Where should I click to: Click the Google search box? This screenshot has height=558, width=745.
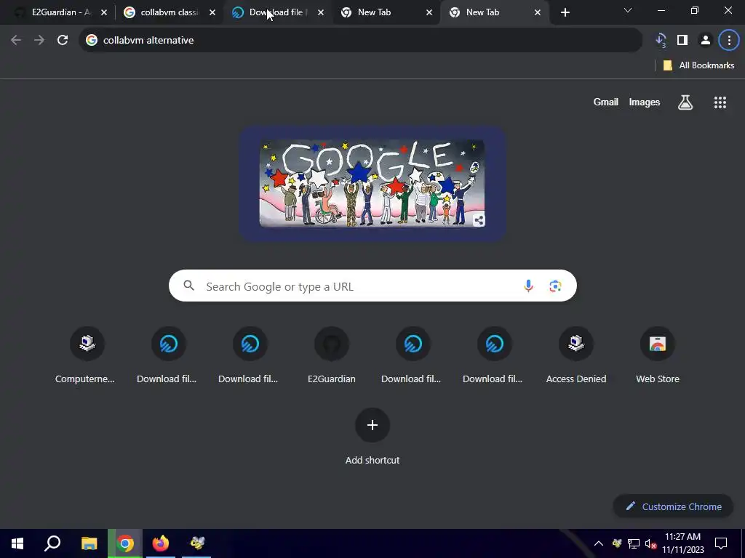(372, 286)
